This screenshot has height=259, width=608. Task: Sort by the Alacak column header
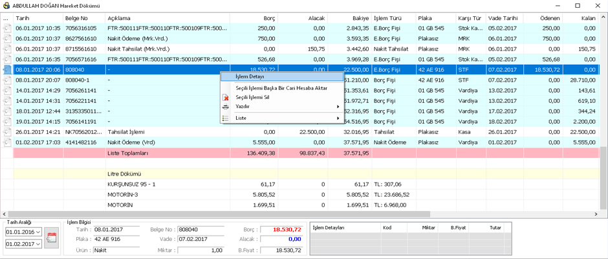click(x=303, y=18)
